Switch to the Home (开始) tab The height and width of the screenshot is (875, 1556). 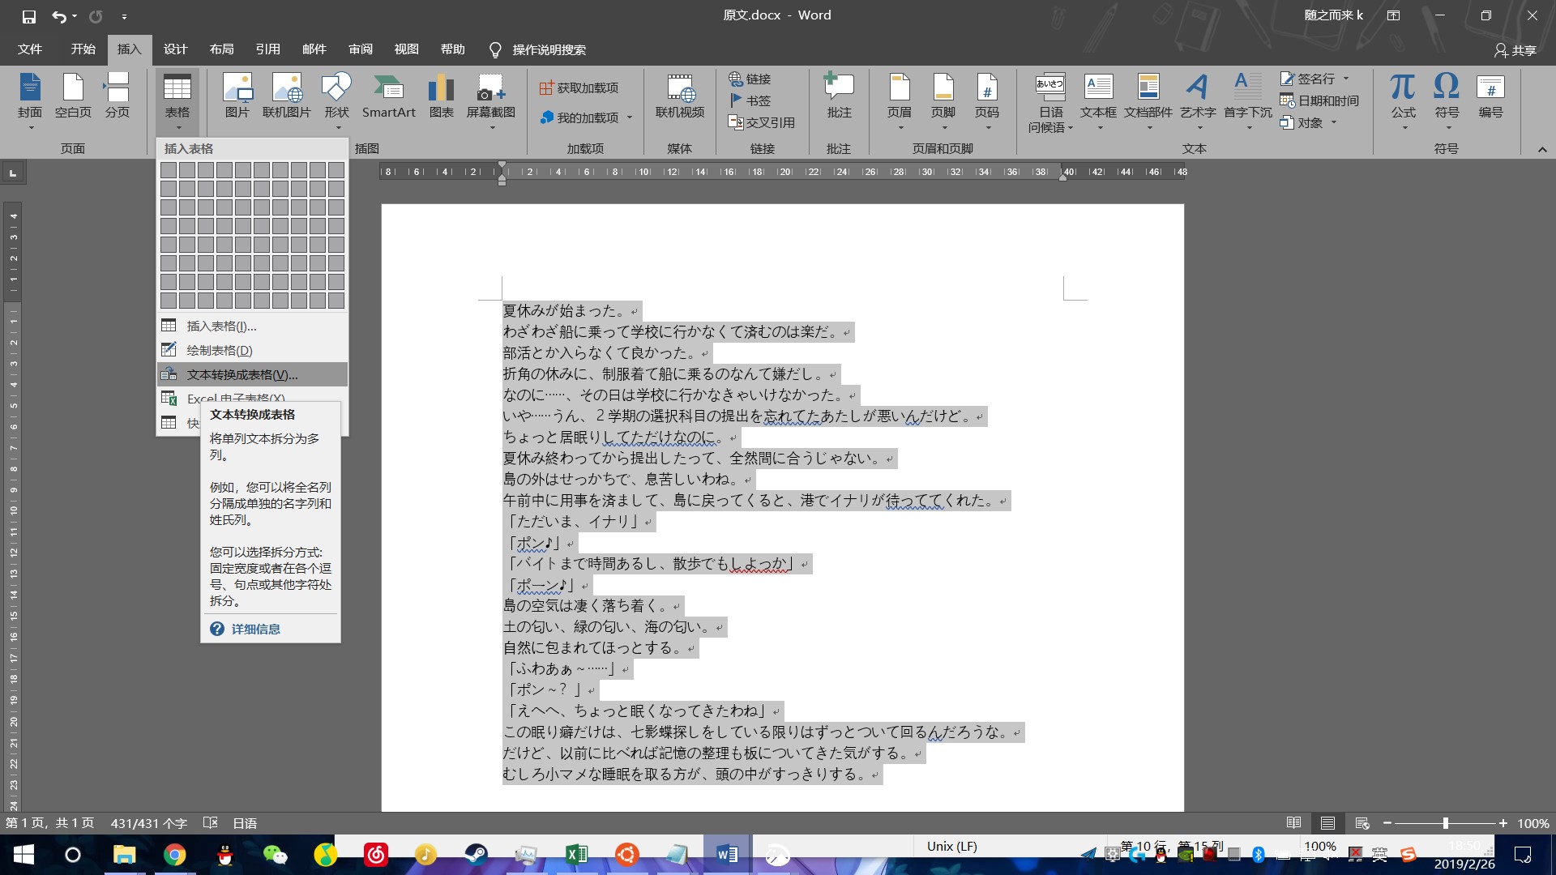click(x=83, y=49)
